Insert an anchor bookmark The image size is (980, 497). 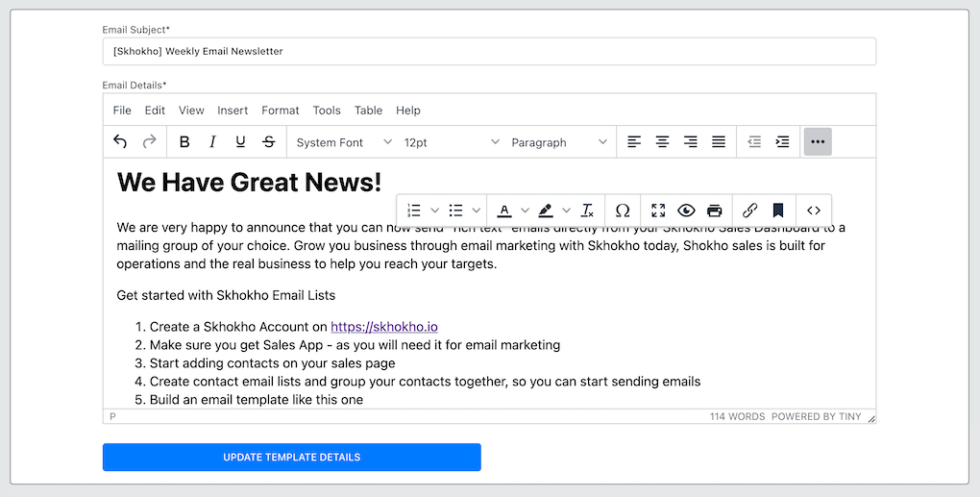tap(778, 211)
